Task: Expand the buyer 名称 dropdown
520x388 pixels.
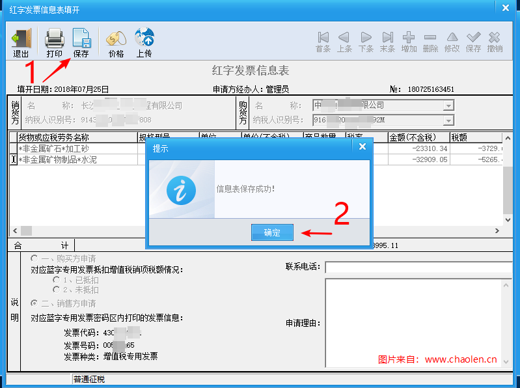Action: click(448, 105)
